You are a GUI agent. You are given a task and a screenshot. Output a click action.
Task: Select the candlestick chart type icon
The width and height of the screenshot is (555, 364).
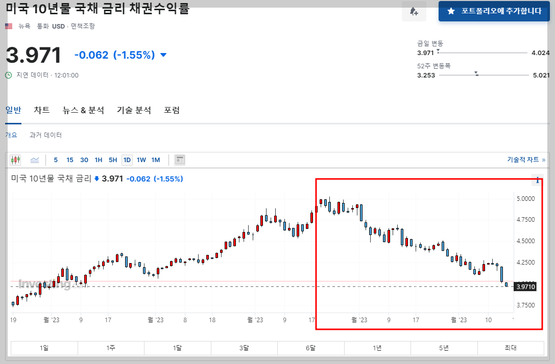click(x=15, y=160)
